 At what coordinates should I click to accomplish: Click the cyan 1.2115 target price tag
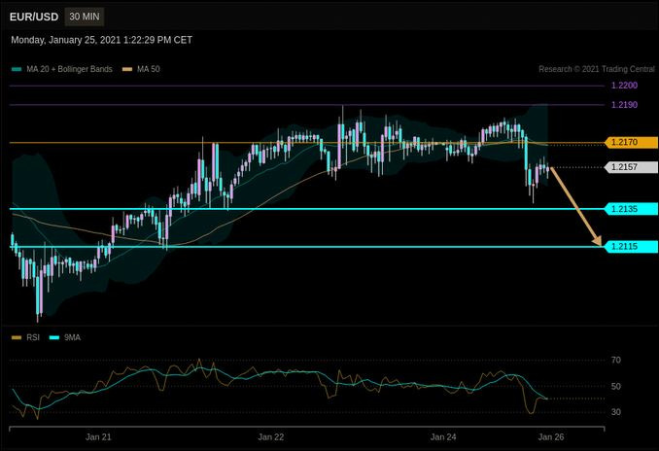631,246
